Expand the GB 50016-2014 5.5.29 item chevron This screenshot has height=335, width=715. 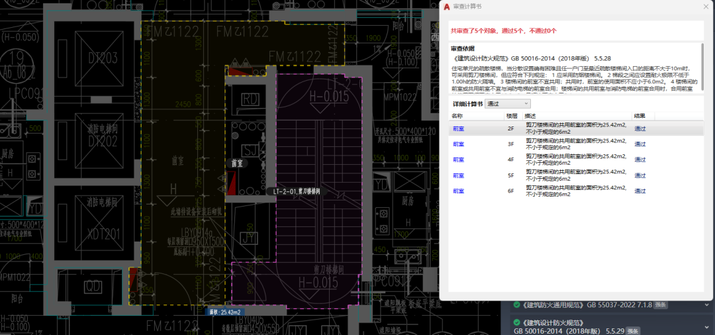[x=706, y=326]
